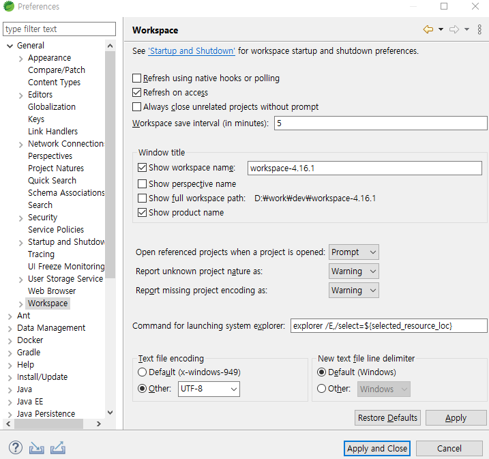
Task: Click the tree horizontal scroll right arrow
Action: (99, 424)
